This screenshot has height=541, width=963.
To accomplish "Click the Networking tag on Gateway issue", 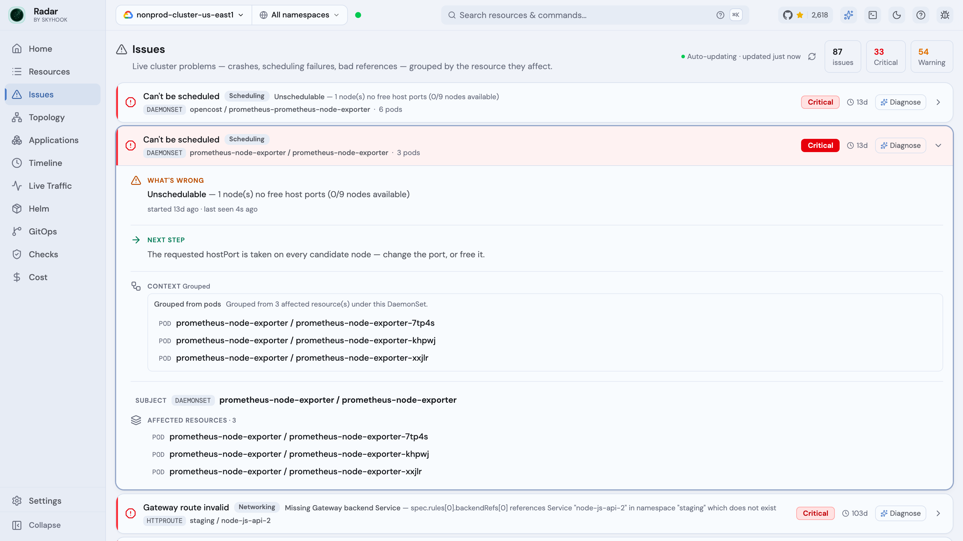I will pyautogui.click(x=256, y=507).
